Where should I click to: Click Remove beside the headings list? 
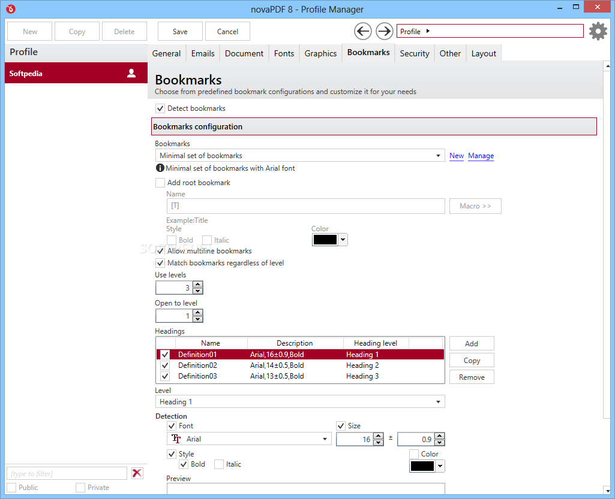[472, 377]
